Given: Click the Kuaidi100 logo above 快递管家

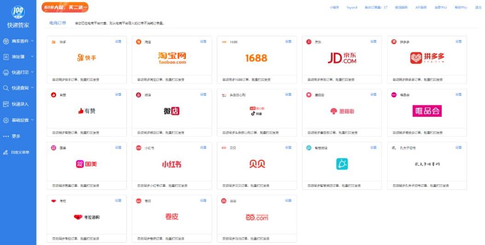Looking at the screenshot, I should tap(18, 12).
